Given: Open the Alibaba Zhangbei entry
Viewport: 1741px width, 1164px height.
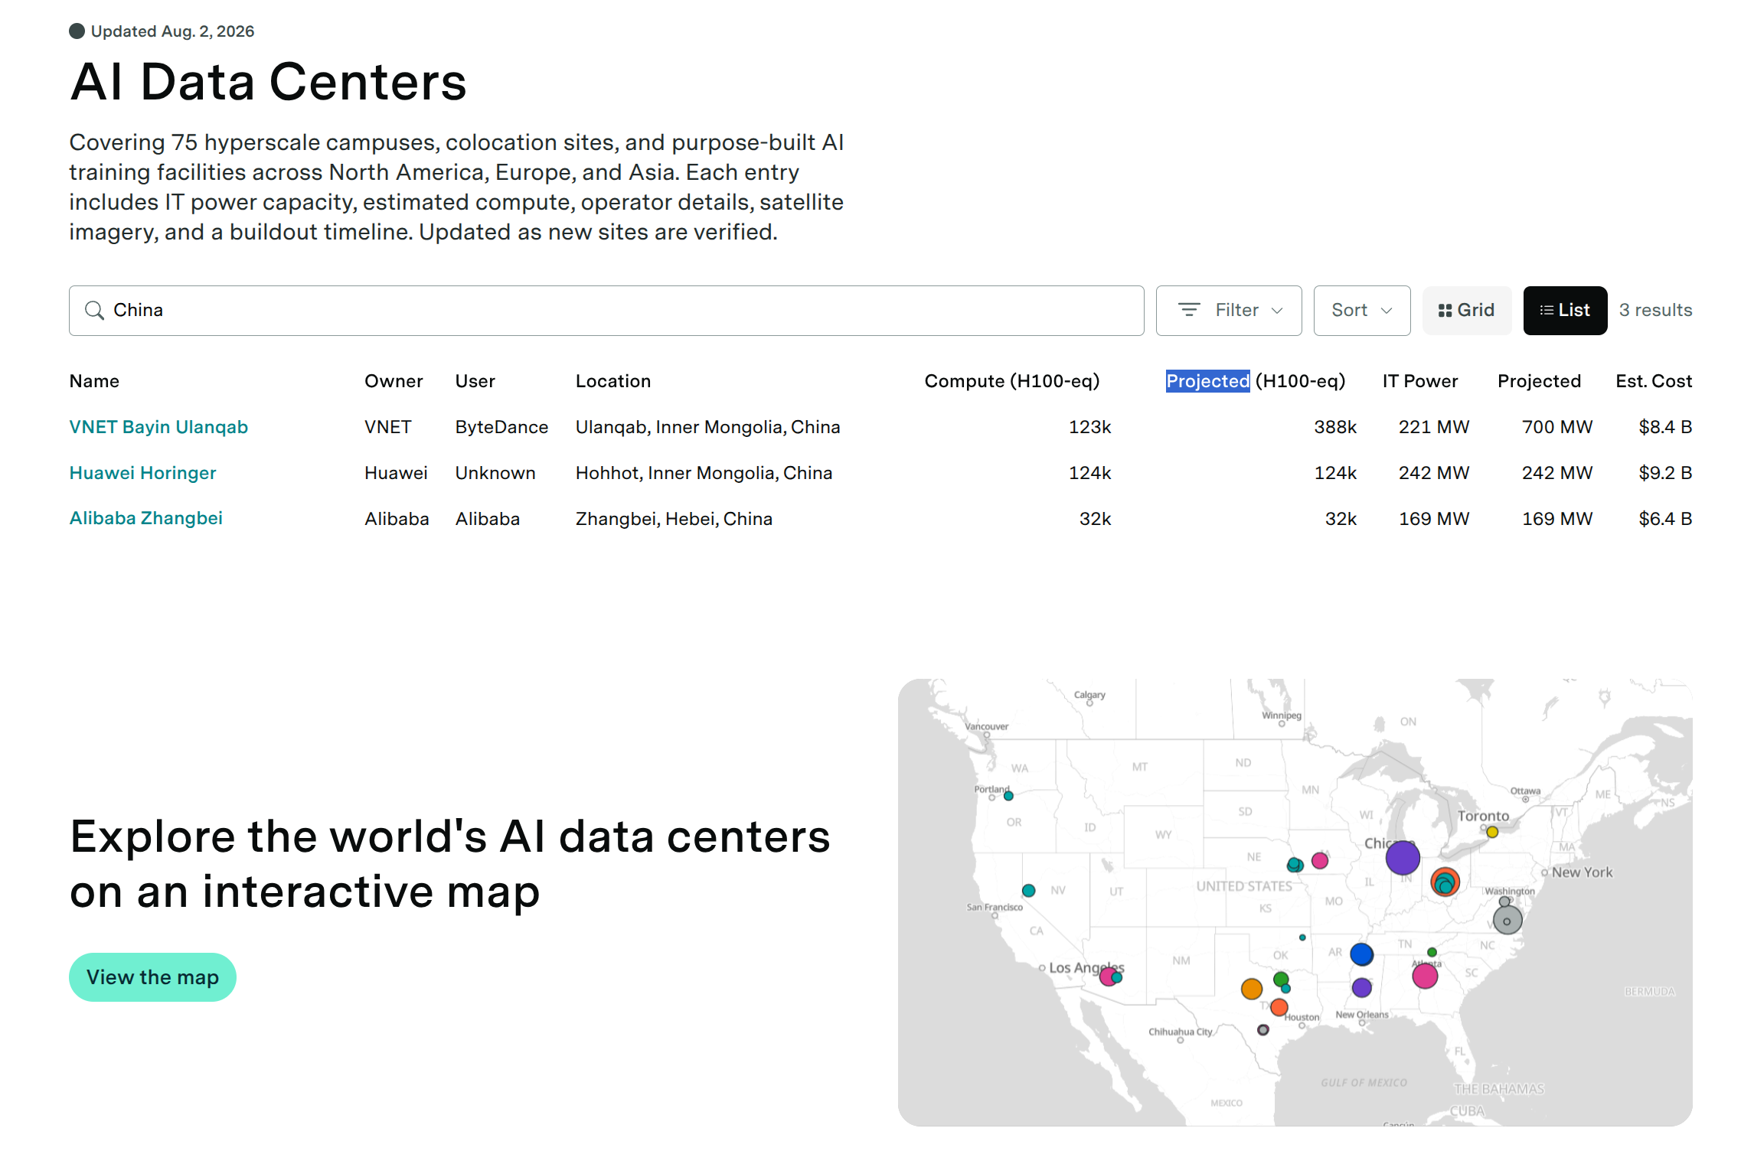Looking at the screenshot, I should tap(145, 518).
